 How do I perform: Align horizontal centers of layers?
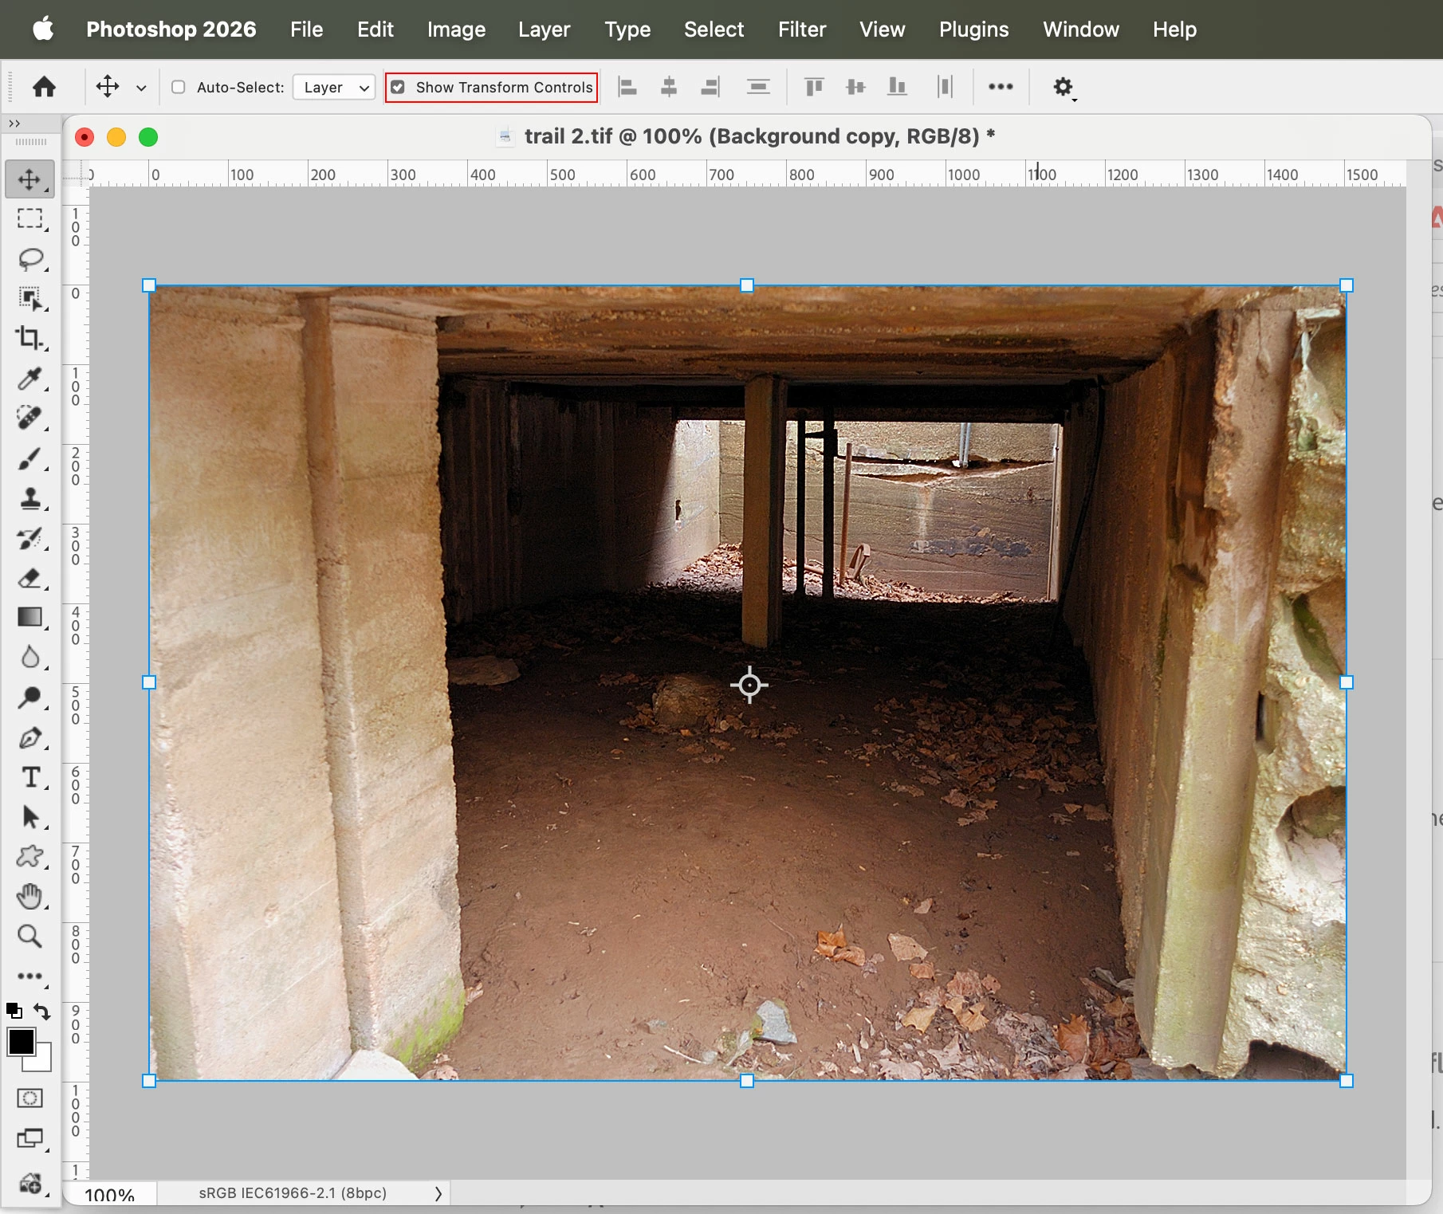669,87
